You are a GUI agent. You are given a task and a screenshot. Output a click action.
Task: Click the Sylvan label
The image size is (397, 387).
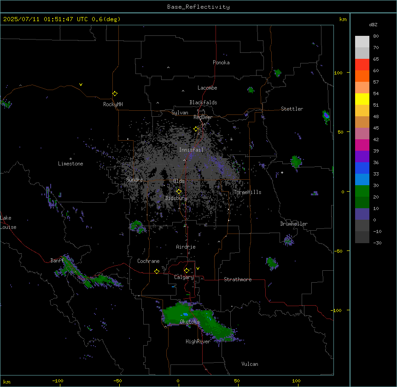tap(180, 113)
